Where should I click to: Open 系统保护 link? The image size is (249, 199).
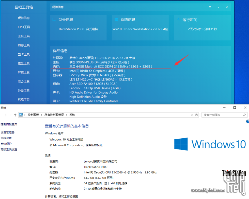[x=6, y=144]
